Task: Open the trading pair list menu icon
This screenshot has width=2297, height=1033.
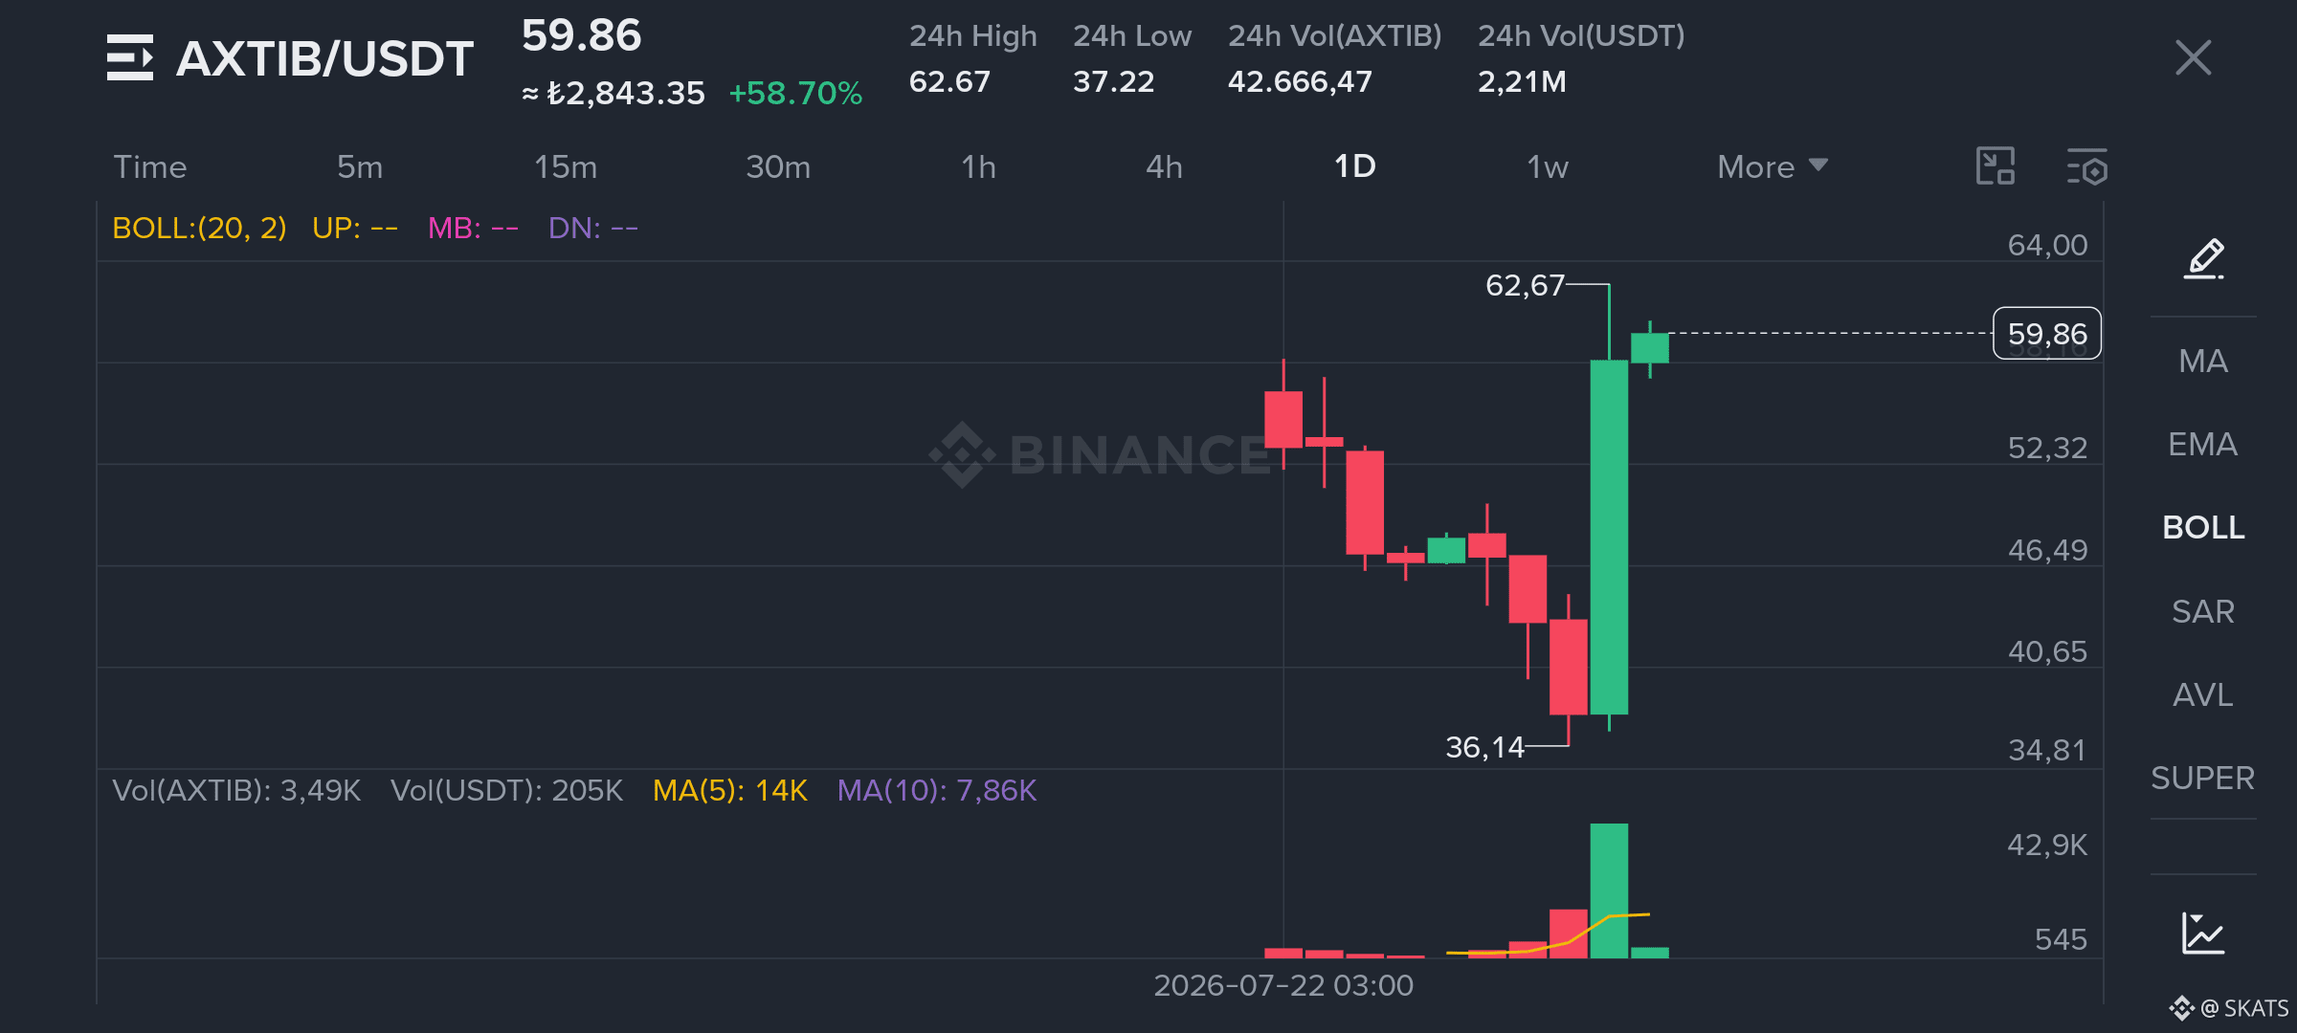Action: tap(130, 57)
